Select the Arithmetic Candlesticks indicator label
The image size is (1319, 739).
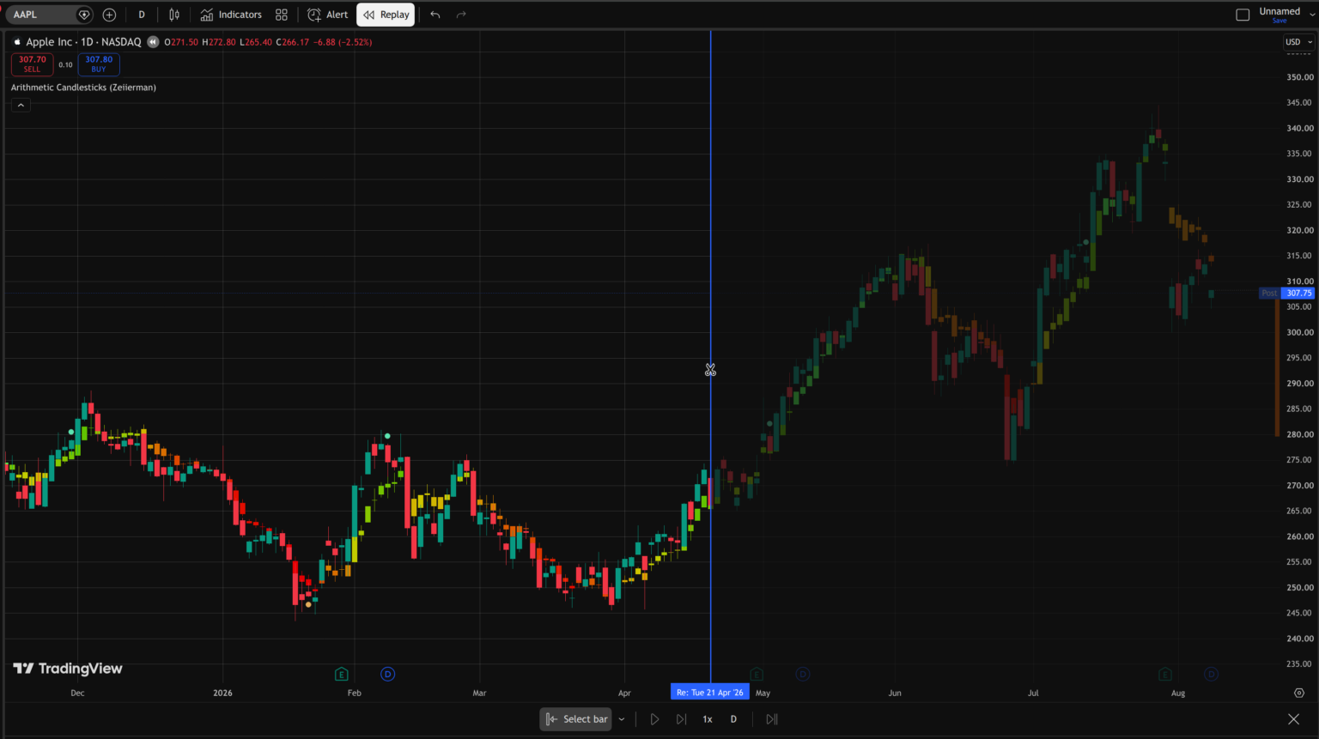pos(83,88)
